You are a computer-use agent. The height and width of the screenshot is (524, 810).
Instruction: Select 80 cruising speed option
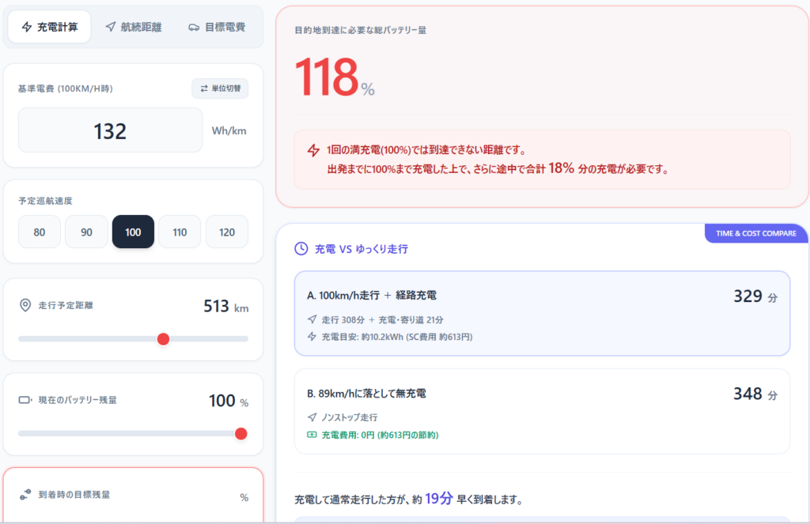[40, 232]
